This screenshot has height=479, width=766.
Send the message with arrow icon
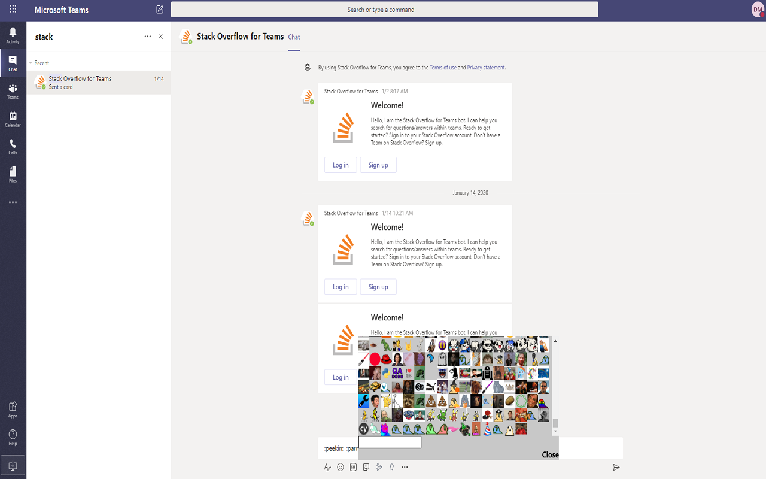click(616, 467)
